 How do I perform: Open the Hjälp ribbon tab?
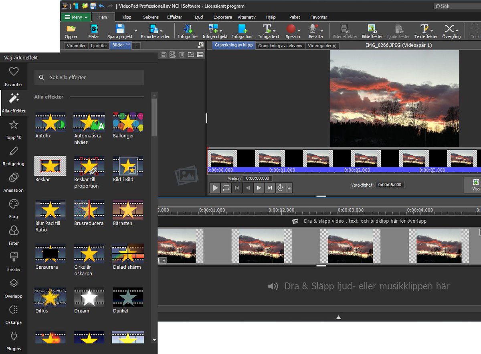271,17
